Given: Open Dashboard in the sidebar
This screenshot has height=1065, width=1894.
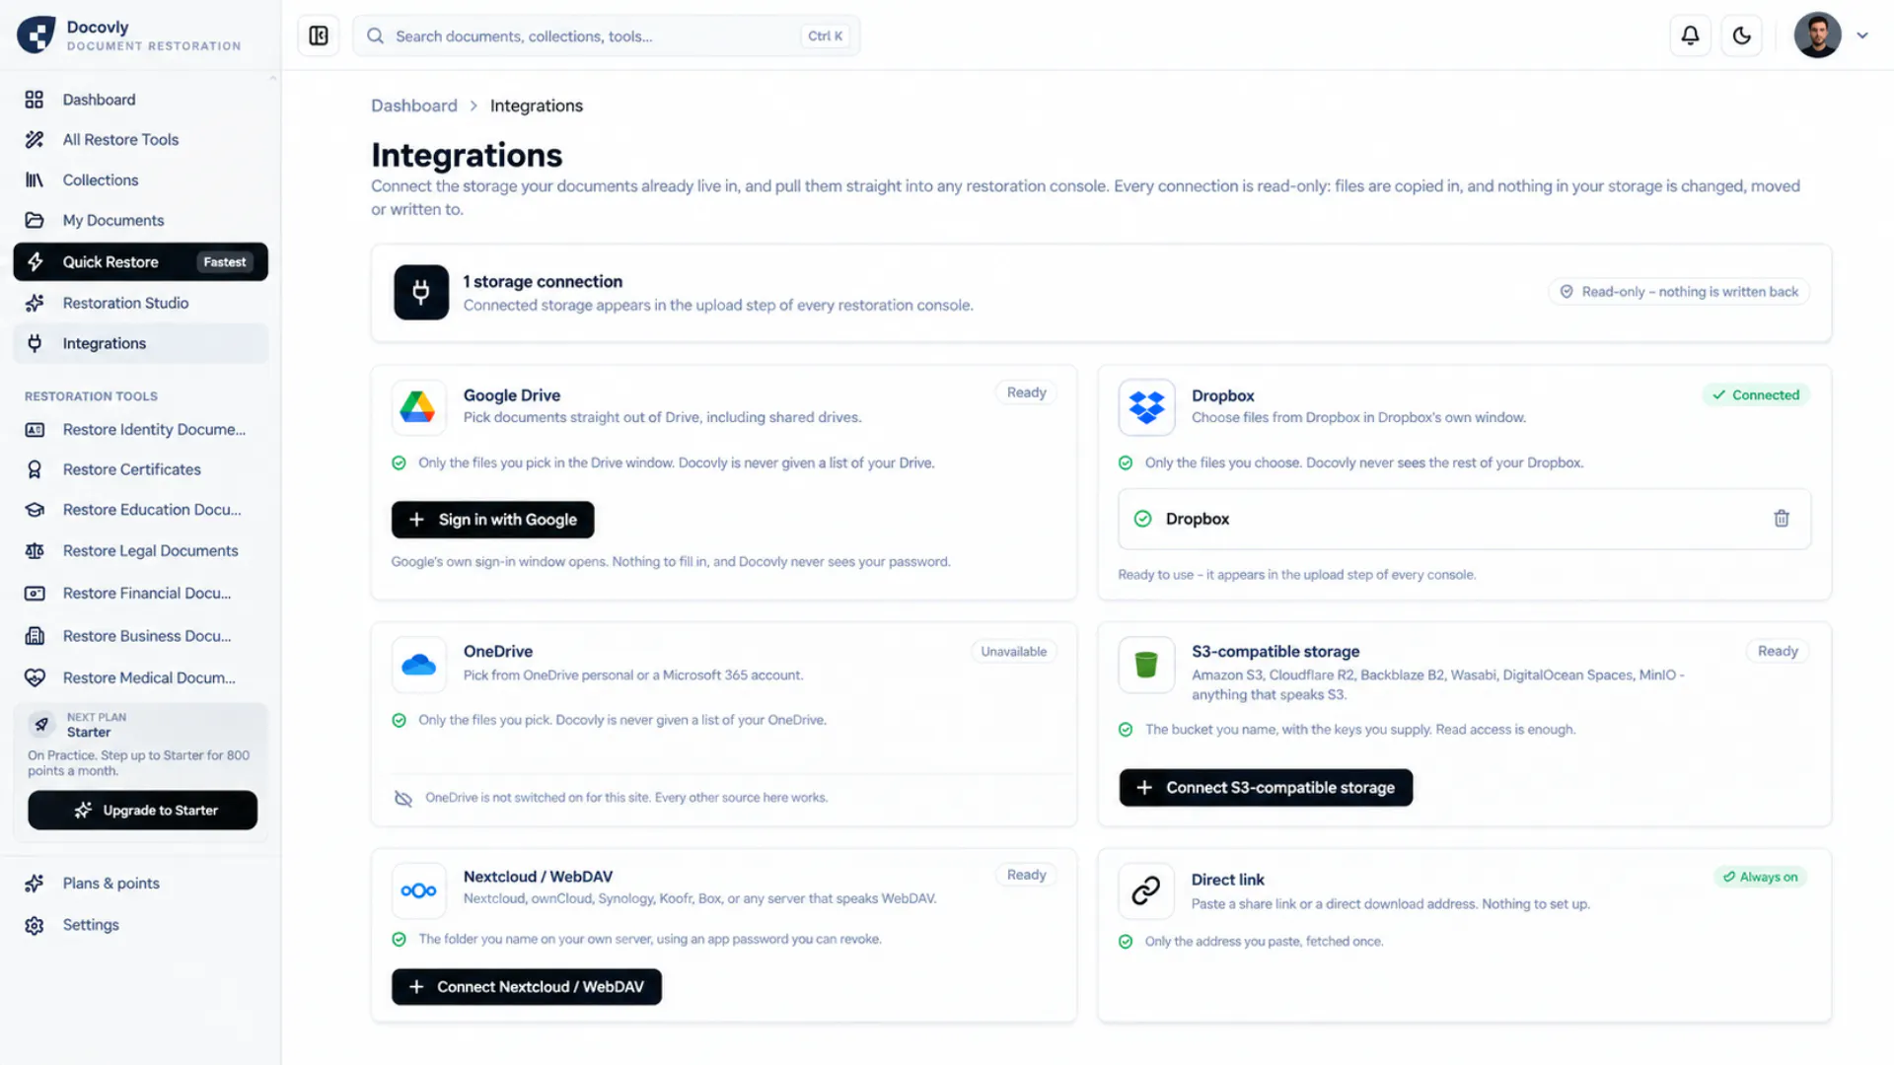Looking at the screenshot, I should (141, 100).
